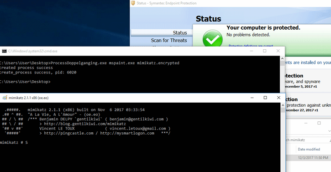Click the benjamin@gentilkiwi.com email text

coord(137,119)
